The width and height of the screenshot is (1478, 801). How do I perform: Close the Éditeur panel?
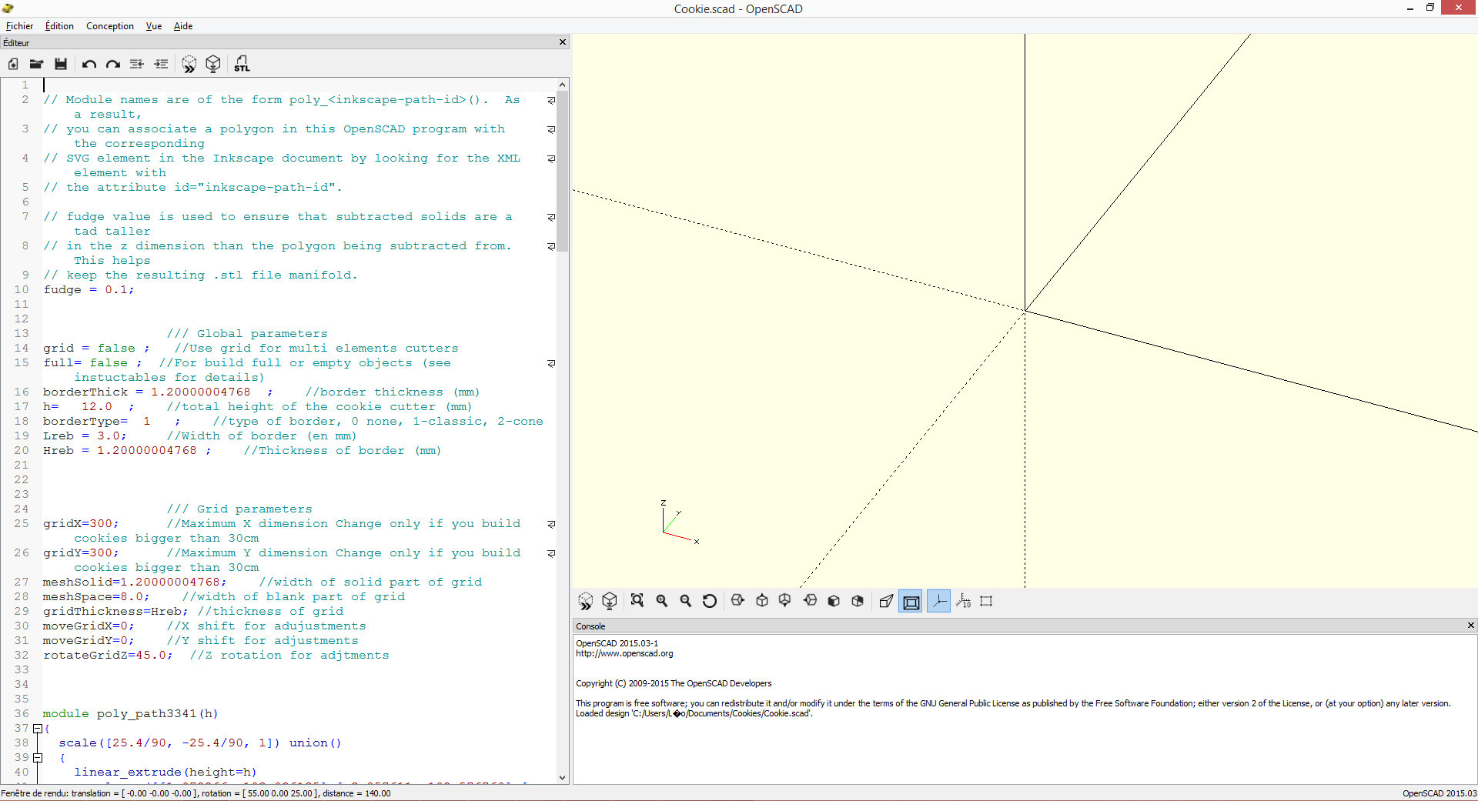point(563,42)
